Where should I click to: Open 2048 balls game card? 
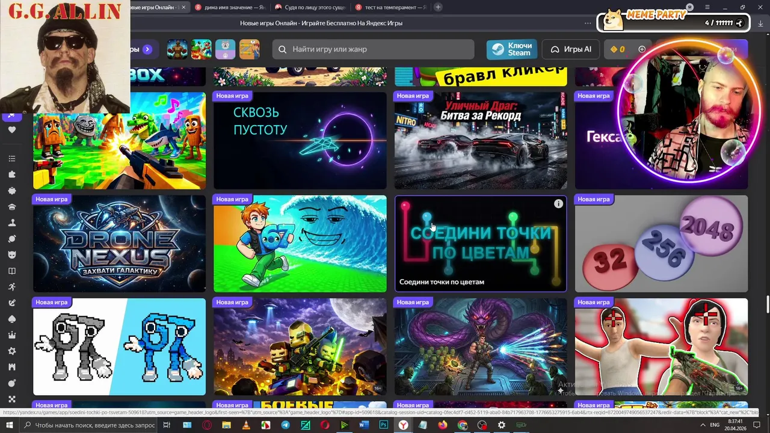click(662, 244)
